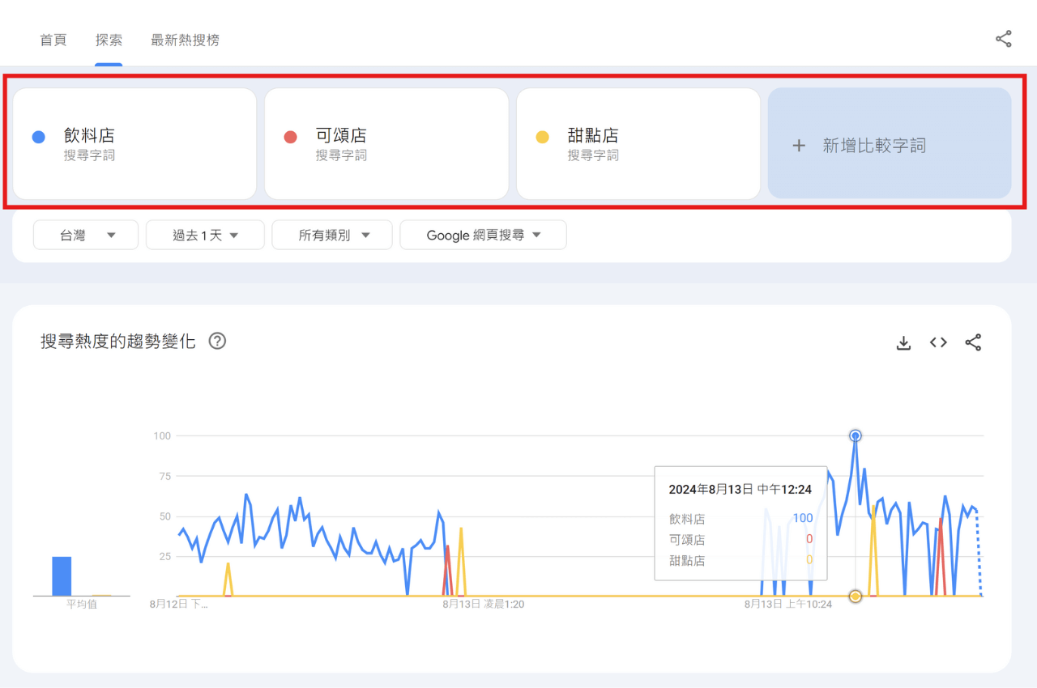
Task: Open the 過去 1 天 time range dropdown
Action: 205,235
